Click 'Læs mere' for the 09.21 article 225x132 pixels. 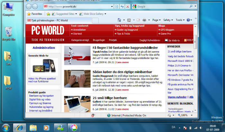coord(122,62)
